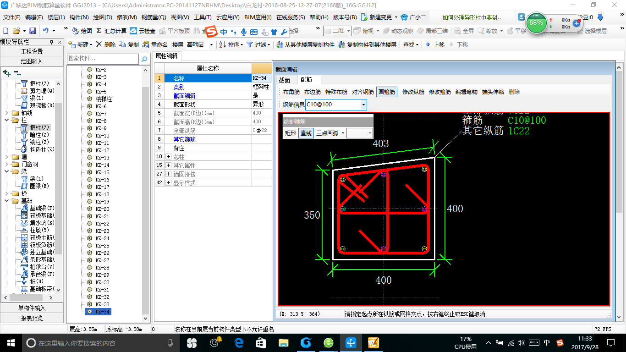Click the Windows Start button
The height and width of the screenshot is (352, 626).
tap(11, 342)
